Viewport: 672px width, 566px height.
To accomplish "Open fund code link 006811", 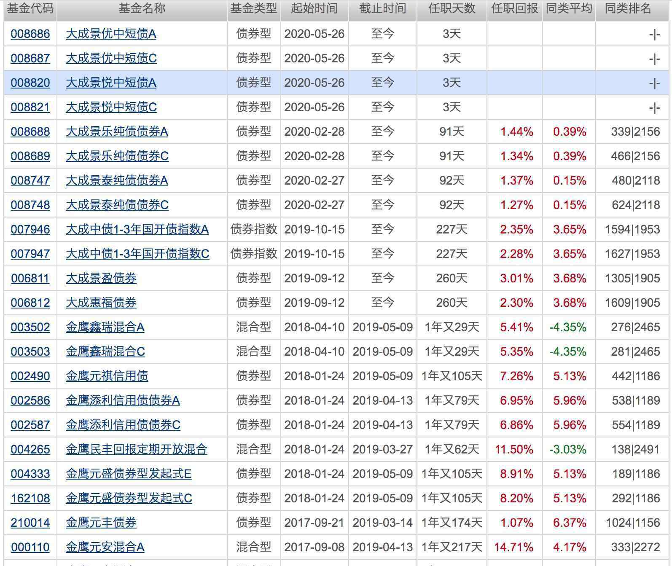I will click(x=30, y=278).
